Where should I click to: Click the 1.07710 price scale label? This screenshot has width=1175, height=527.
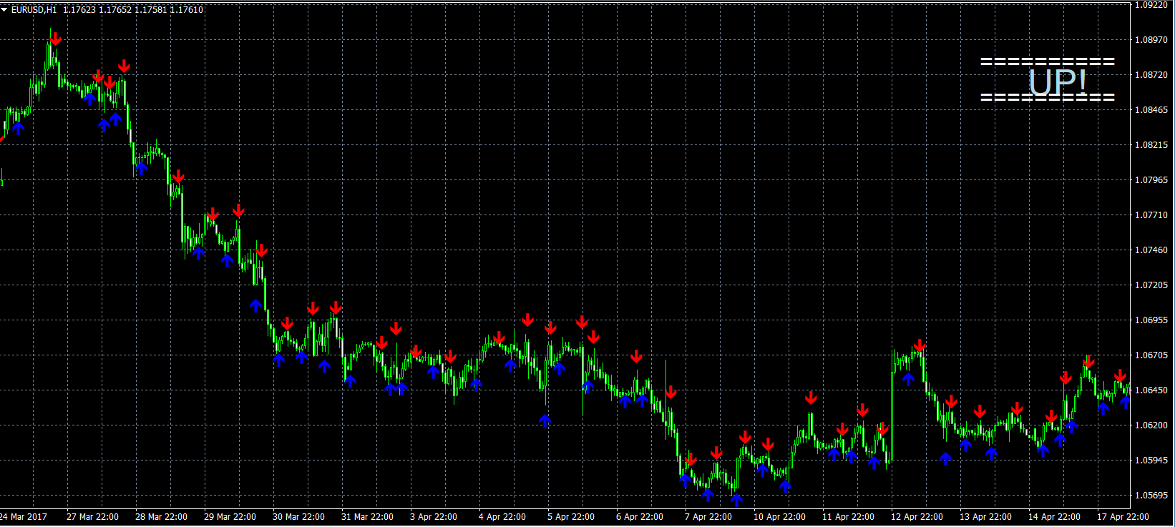(x=1151, y=215)
